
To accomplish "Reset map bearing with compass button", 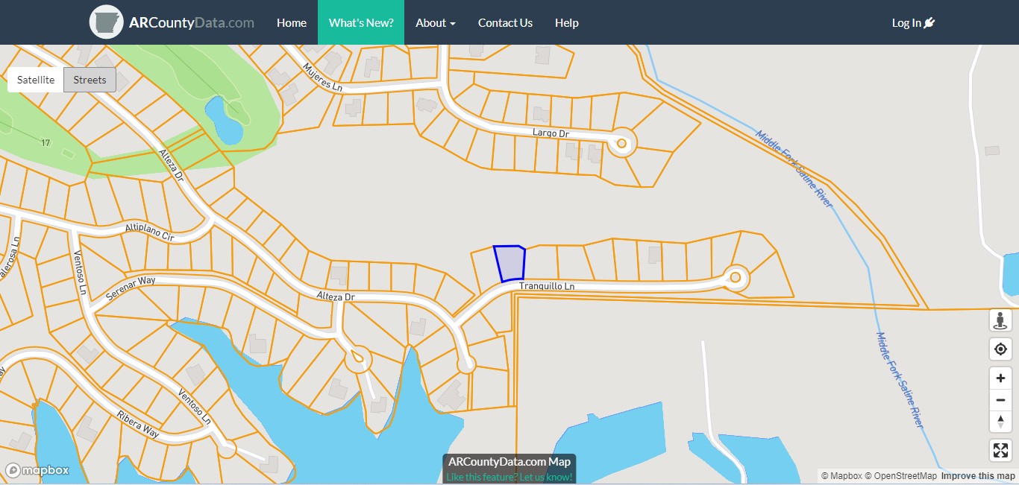I will point(1000,422).
